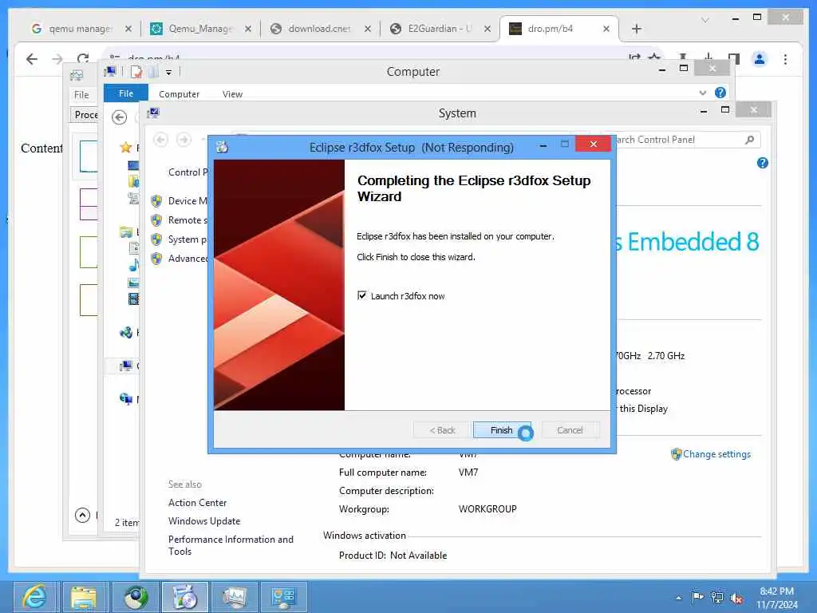Click Finish in Eclipse r3dfox Setup
817x613 pixels.
[502, 430]
